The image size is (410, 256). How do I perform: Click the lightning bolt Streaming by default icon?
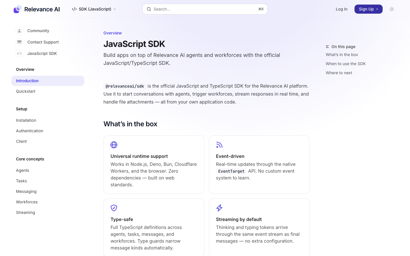[219, 208]
